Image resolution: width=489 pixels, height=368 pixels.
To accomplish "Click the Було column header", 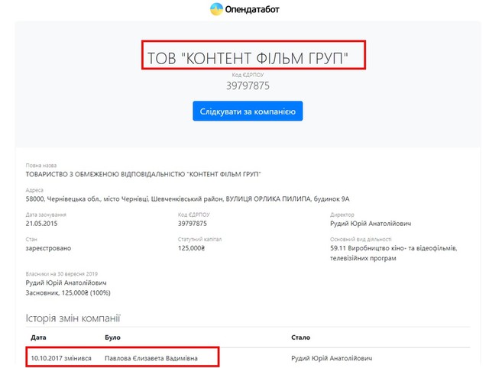I will [112, 337].
